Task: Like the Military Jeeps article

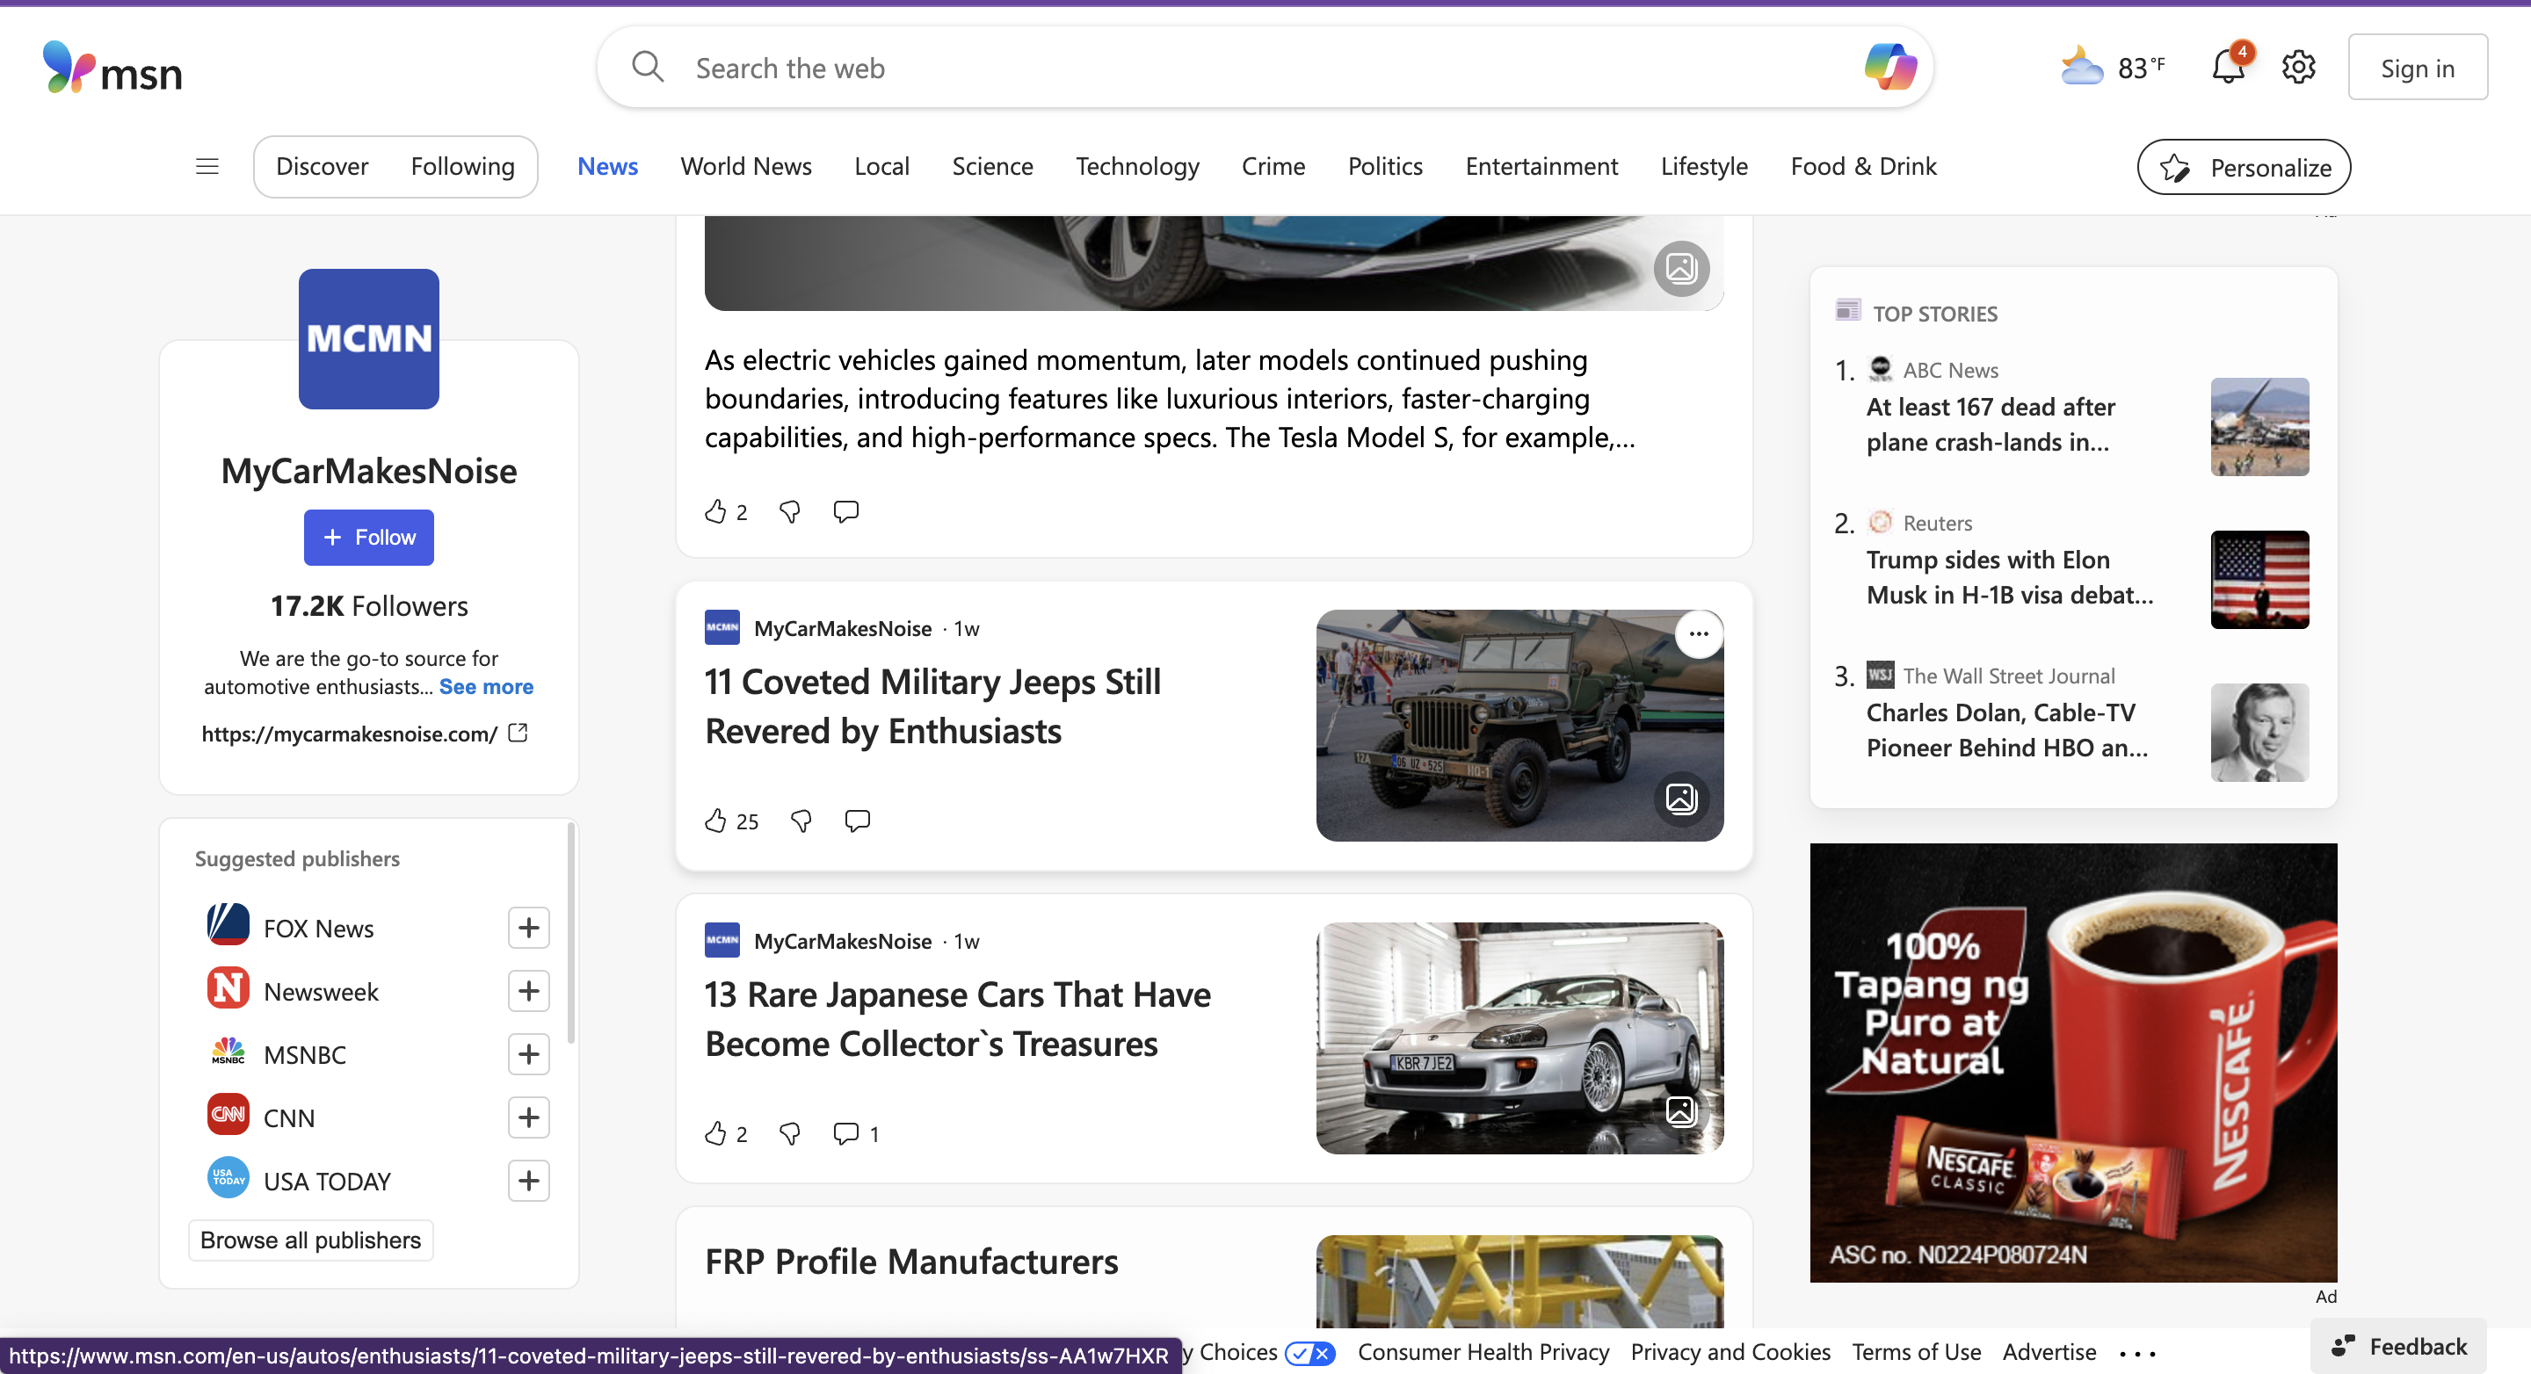Action: pos(715,820)
